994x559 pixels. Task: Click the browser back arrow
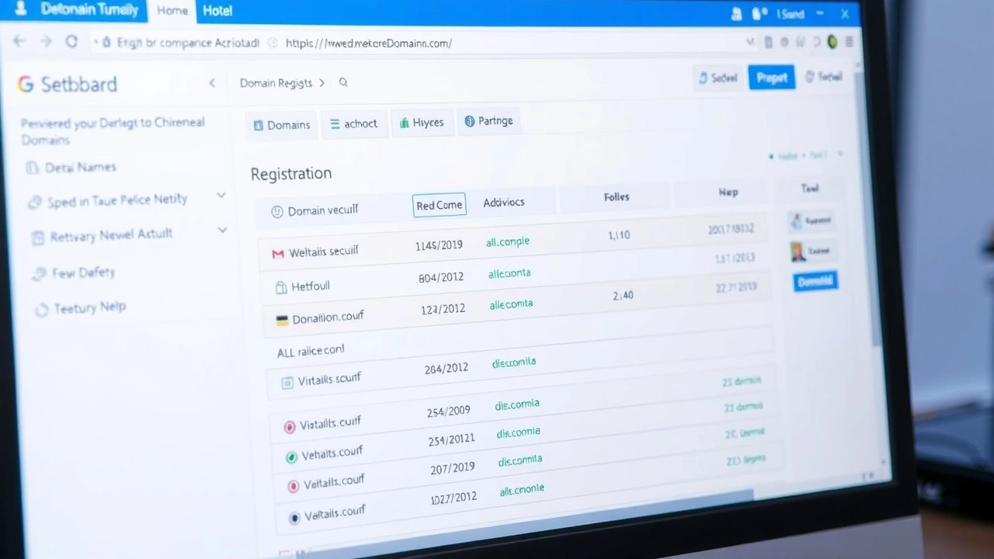[x=19, y=42]
